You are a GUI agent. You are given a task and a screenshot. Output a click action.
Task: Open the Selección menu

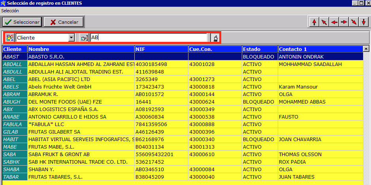[10, 11]
